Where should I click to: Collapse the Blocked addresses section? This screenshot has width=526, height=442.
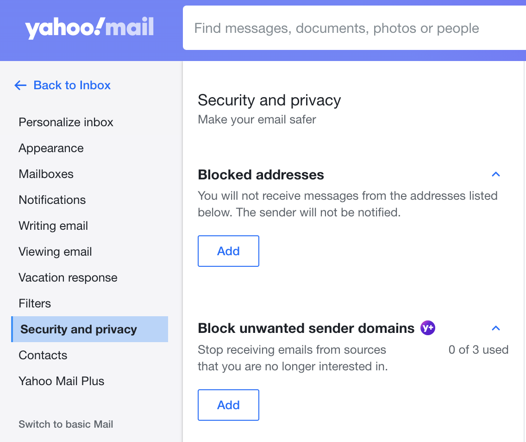coord(496,174)
